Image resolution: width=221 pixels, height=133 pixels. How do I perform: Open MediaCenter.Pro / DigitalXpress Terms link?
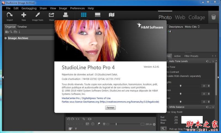(x=86, y=98)
